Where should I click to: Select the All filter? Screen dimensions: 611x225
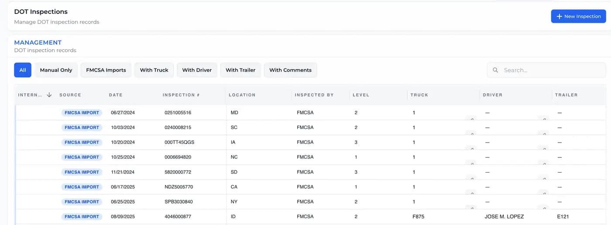point(23,70)
